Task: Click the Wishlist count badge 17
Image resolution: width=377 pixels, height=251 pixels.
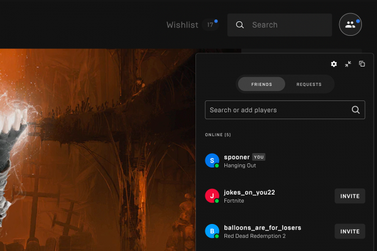Action: (x=210, y=24)
